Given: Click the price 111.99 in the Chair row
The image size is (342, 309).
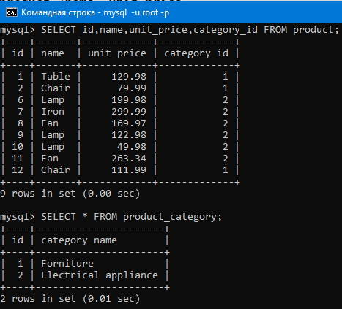Looking at the screenshot, I should pos(129,170).
